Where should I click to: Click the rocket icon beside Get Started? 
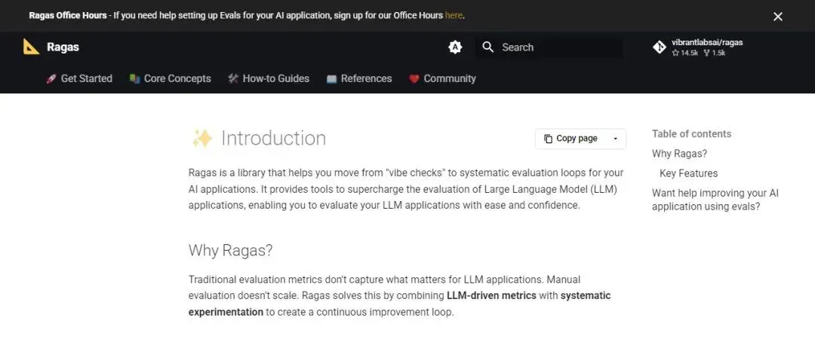tap(51, 79)
